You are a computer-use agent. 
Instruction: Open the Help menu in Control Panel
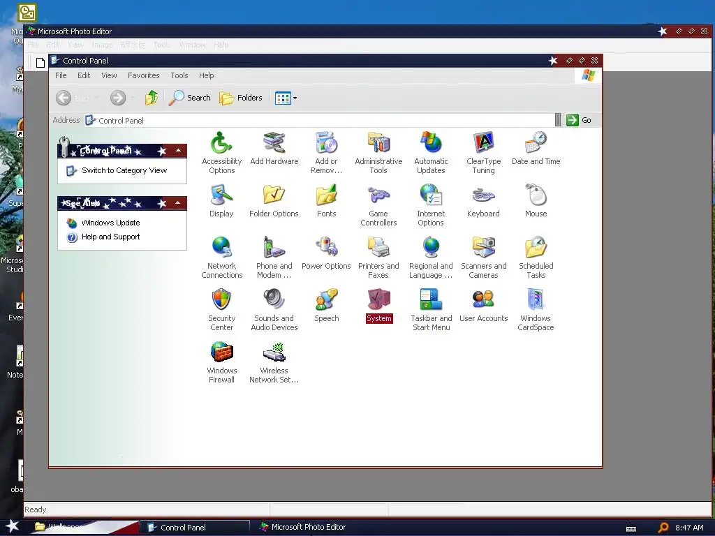(x=206, y=75)
